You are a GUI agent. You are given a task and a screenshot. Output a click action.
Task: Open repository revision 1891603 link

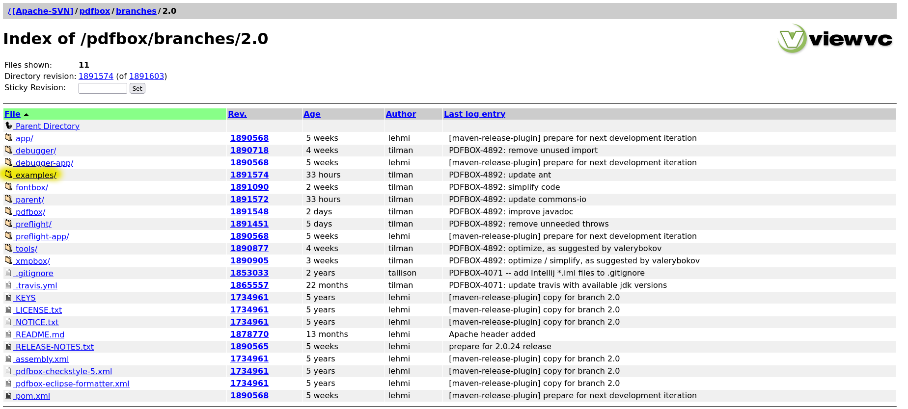click(x=146, y=76)
